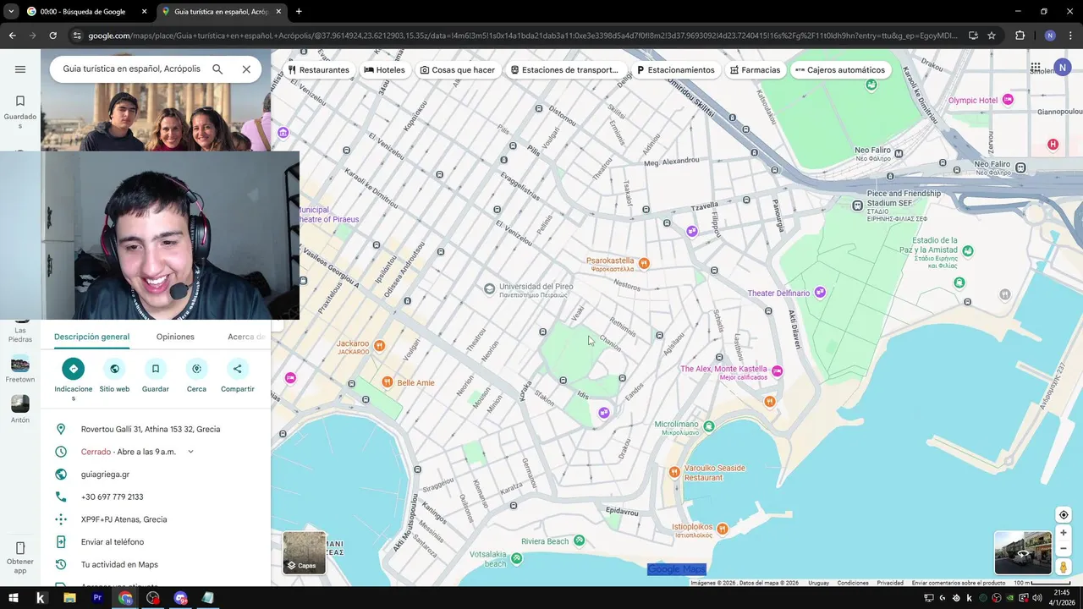Click the Psarokastella restaurant pin
This screenshot has width=1083, height=609.
[644, 263]
